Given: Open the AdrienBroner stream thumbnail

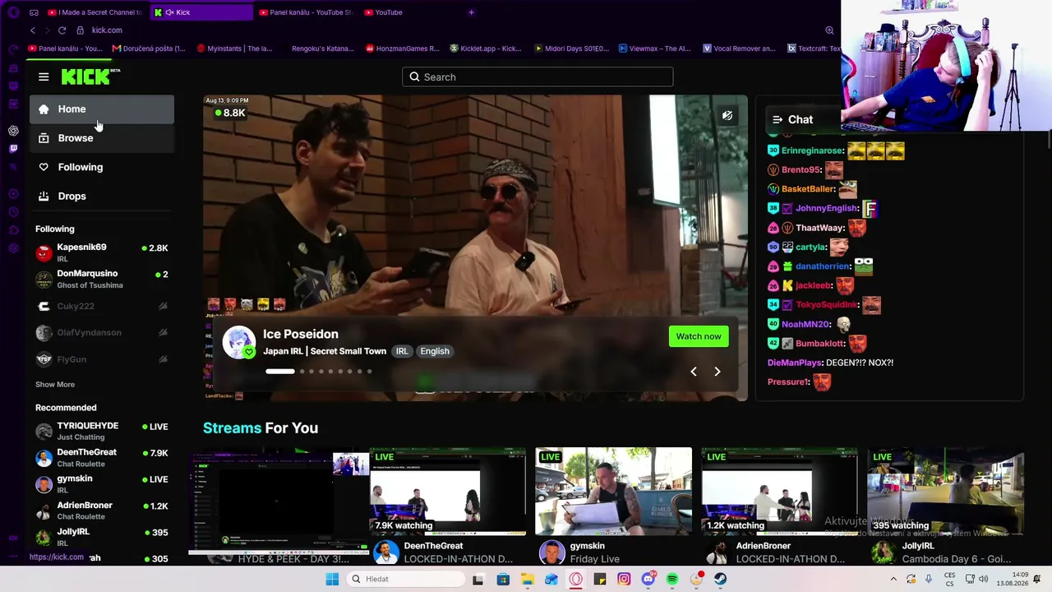Looking at the screenshot, I should click(780, 492).
